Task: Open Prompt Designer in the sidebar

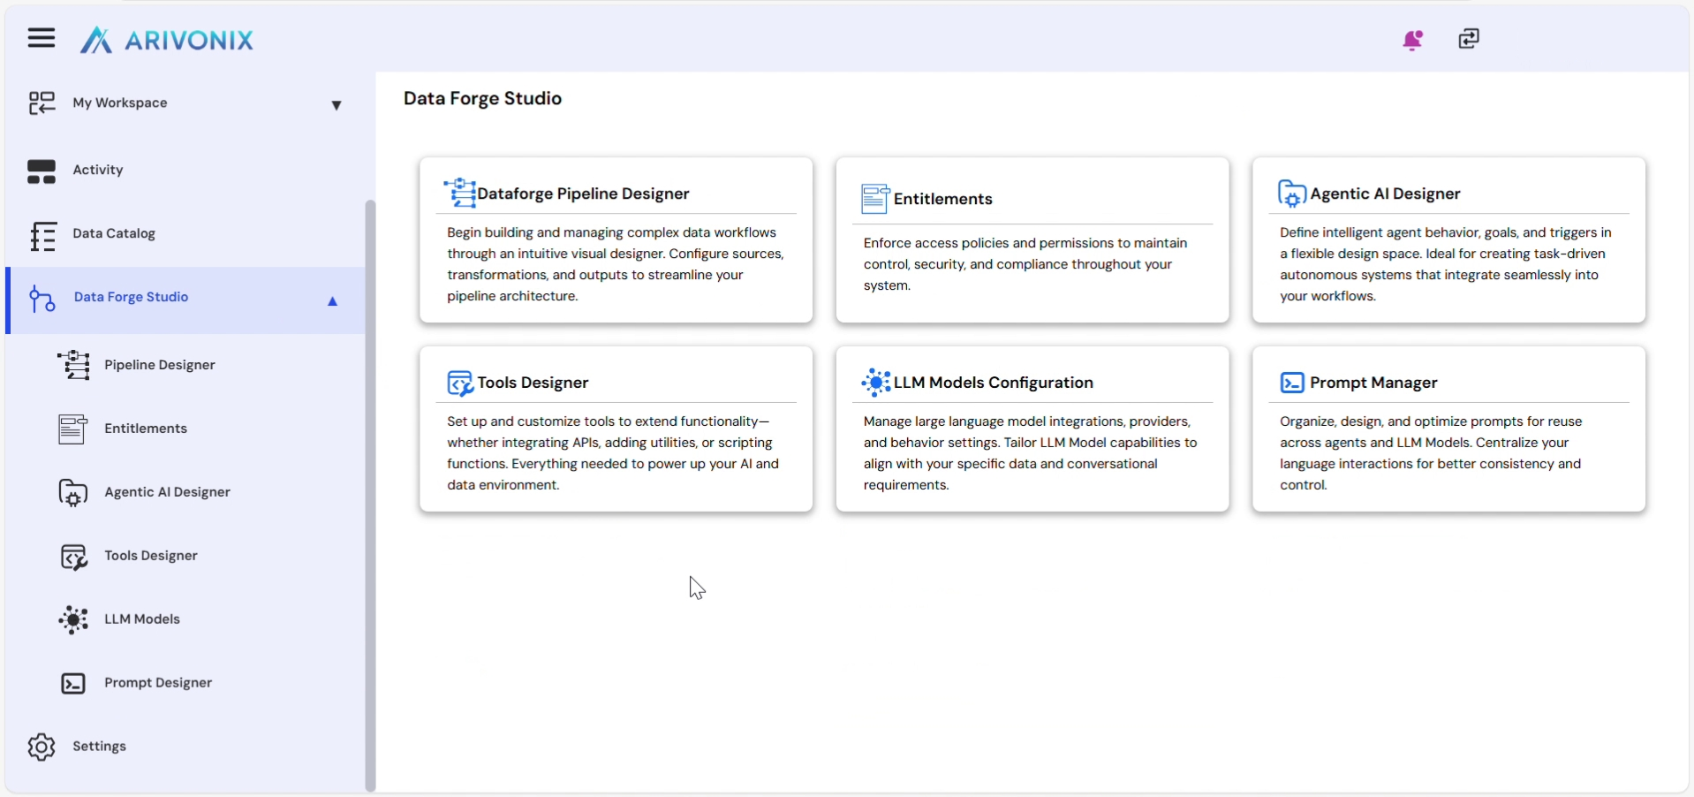Action: 157,683
